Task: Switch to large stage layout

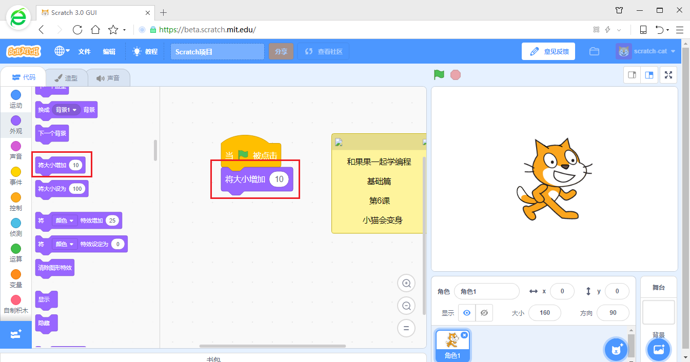Action: [649, 75]
